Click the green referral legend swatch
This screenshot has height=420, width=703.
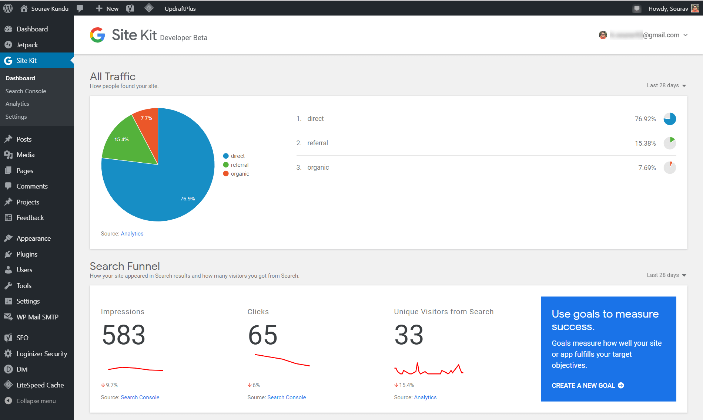[x=226, y=165]
